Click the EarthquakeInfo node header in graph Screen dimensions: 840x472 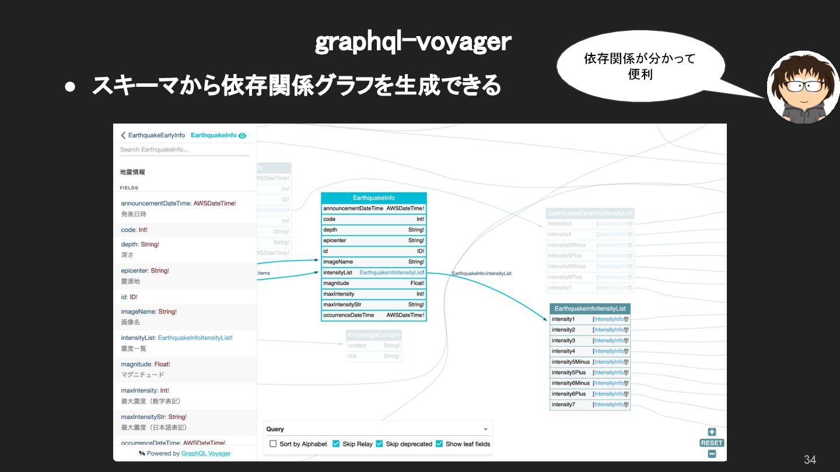[374, 198]
